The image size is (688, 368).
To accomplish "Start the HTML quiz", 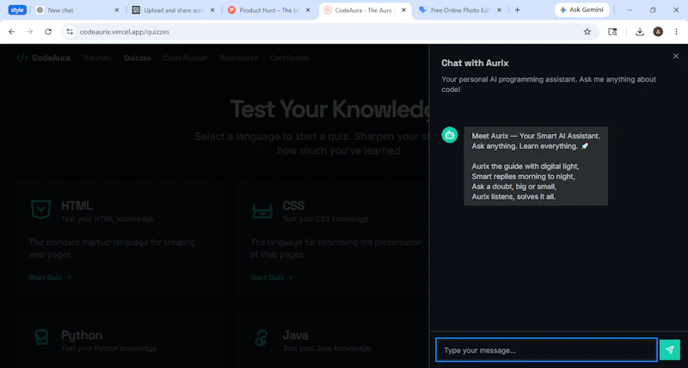I will click(50, 277).
